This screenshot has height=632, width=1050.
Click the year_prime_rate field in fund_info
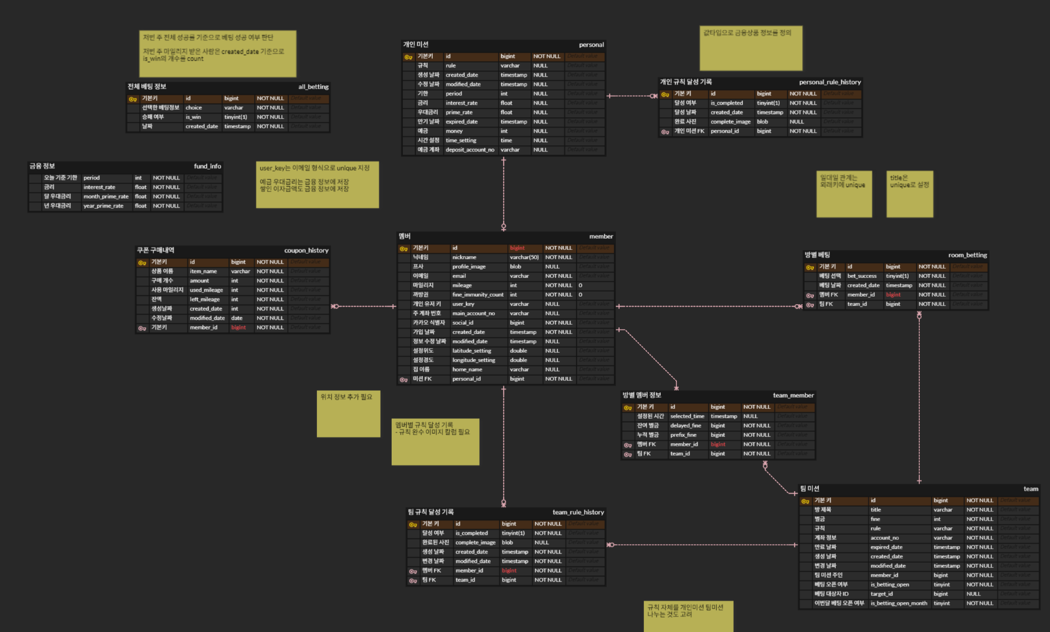103,206
